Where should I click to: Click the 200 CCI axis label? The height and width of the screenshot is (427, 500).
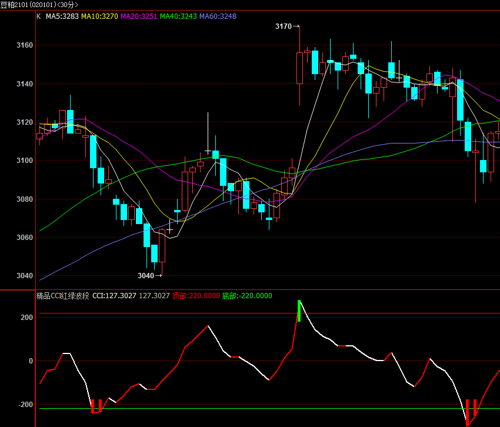click(x=27, y=317)
